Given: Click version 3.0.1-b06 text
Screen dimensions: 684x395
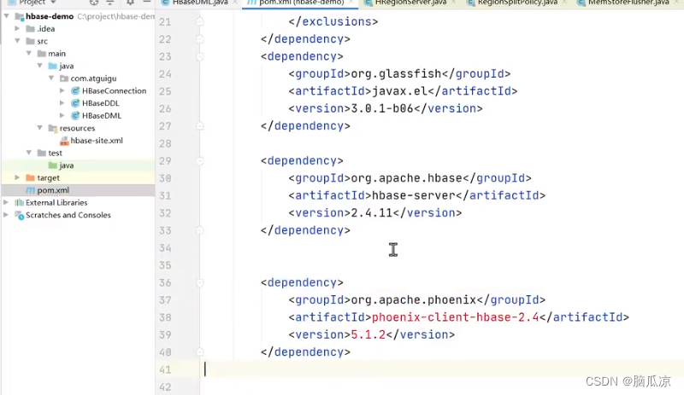Looking at the screenshot, I should coord(382,108).
